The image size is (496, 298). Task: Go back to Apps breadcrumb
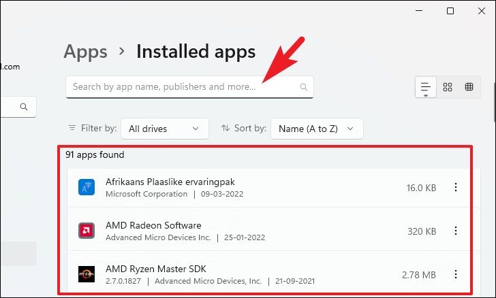85,51
